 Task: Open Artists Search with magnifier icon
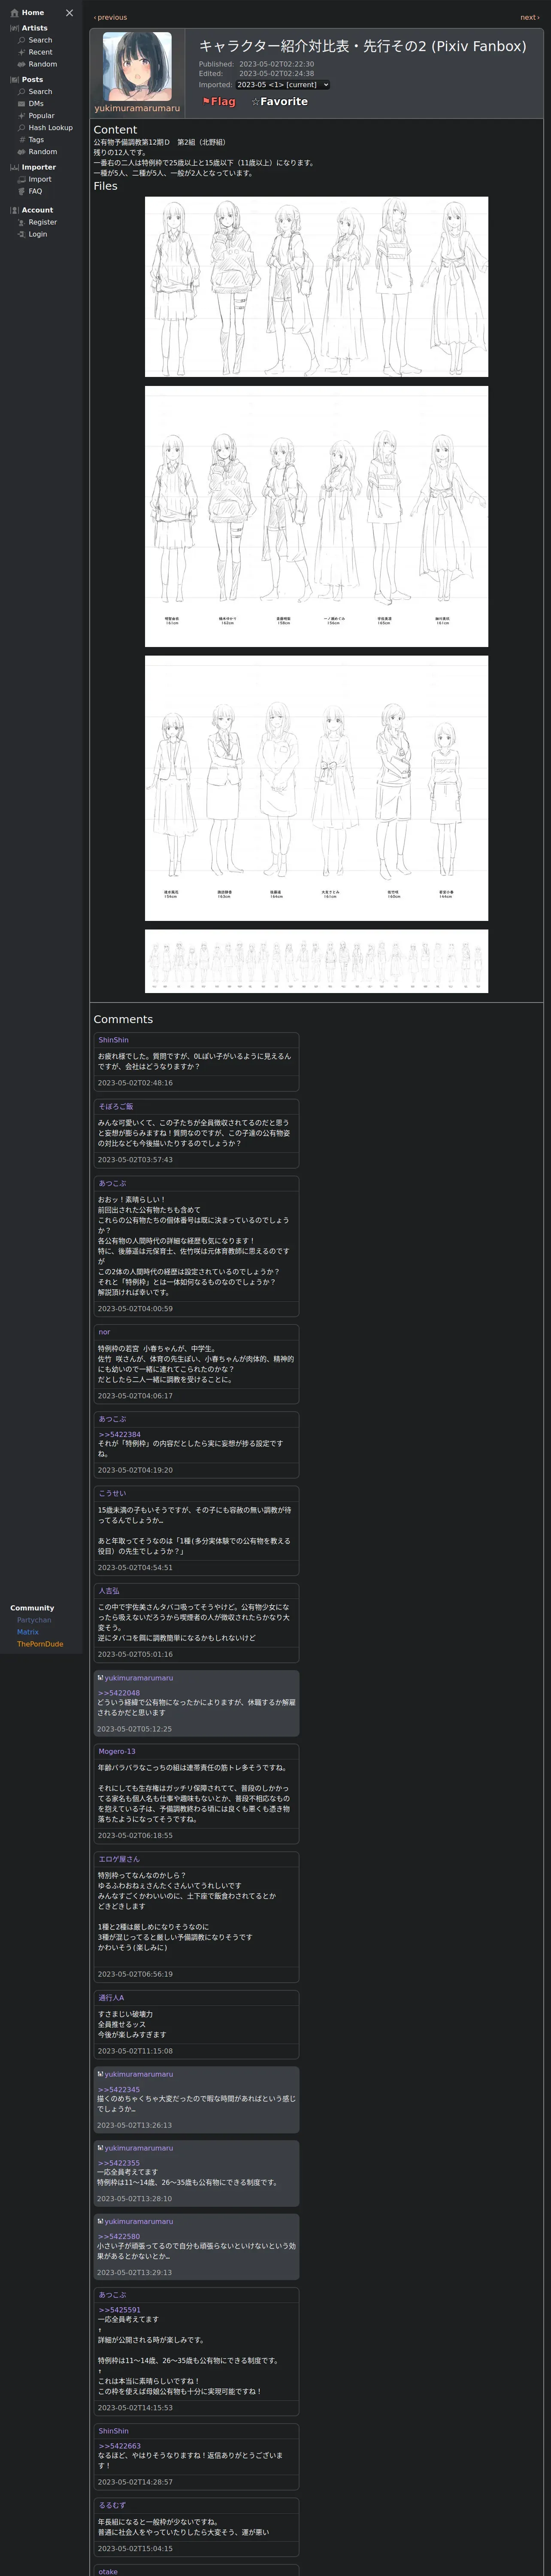click(35, 40)
